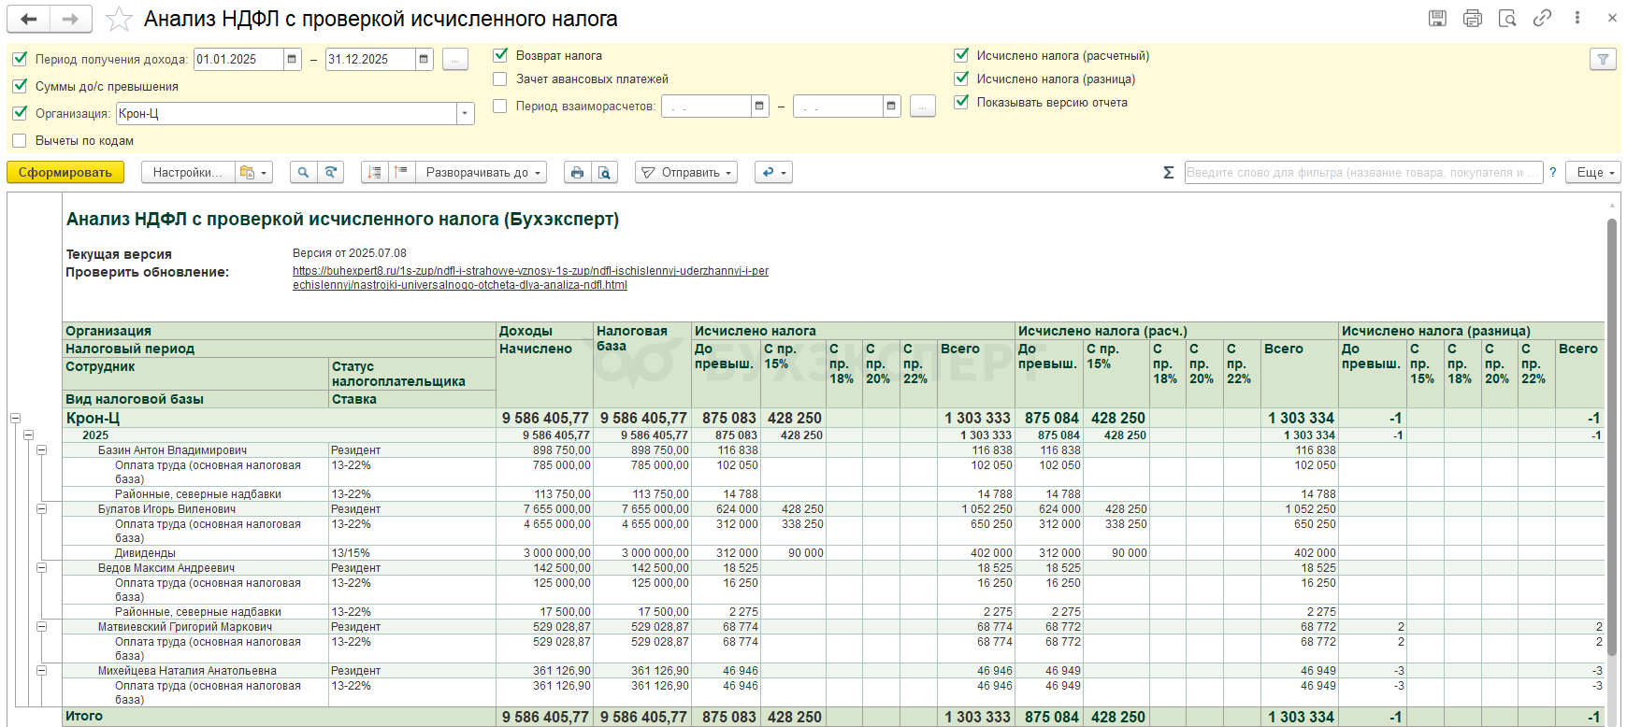This screenshot has width=1627, height=727.
Task: Click the Find (magnifier) toolbar icon
Action: coord(302,173)
